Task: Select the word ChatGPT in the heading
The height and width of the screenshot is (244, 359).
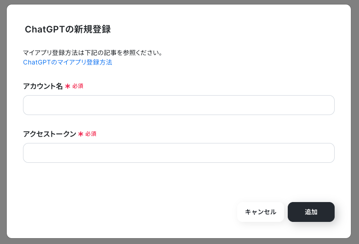Action: tap(45, 29)
